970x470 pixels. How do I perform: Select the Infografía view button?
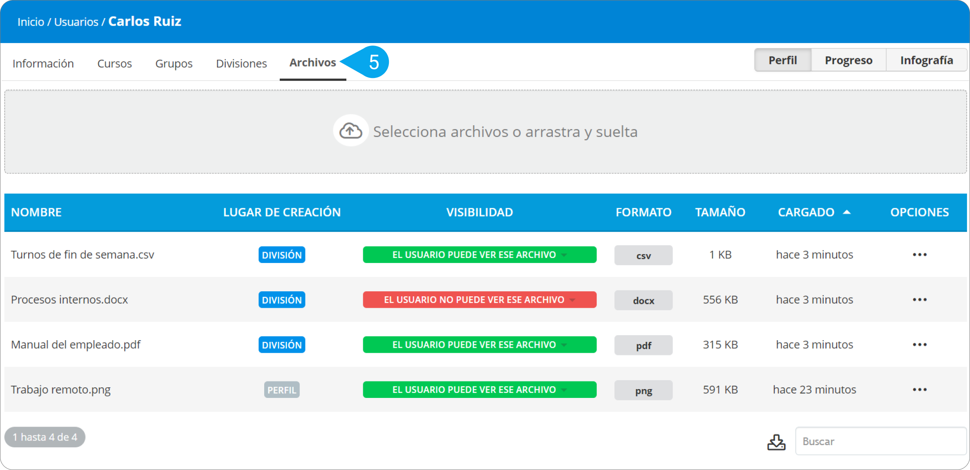click(x=926, y=60)
